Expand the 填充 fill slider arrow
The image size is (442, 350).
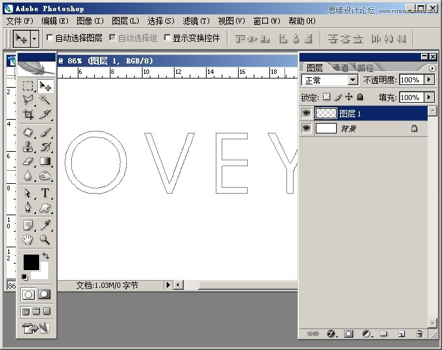coord(429,97)
